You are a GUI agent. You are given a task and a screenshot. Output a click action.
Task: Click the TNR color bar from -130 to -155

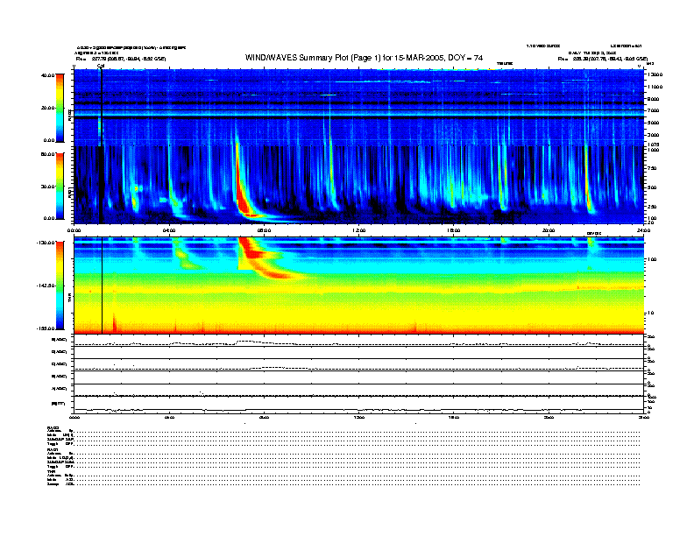(60, 286)
